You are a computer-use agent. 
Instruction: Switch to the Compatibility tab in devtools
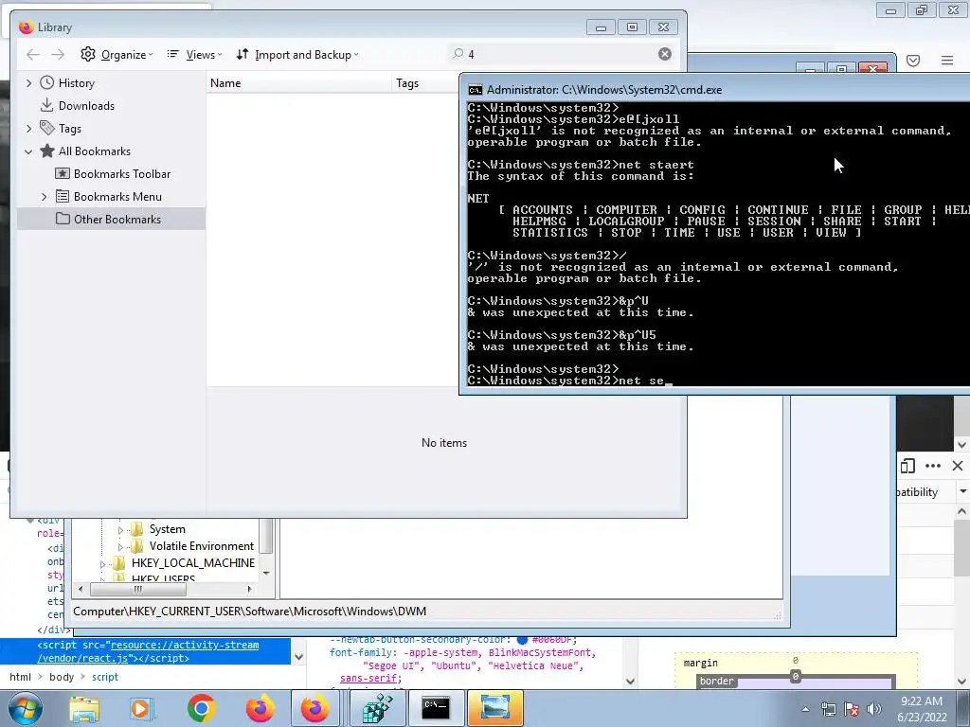[917, 492]
